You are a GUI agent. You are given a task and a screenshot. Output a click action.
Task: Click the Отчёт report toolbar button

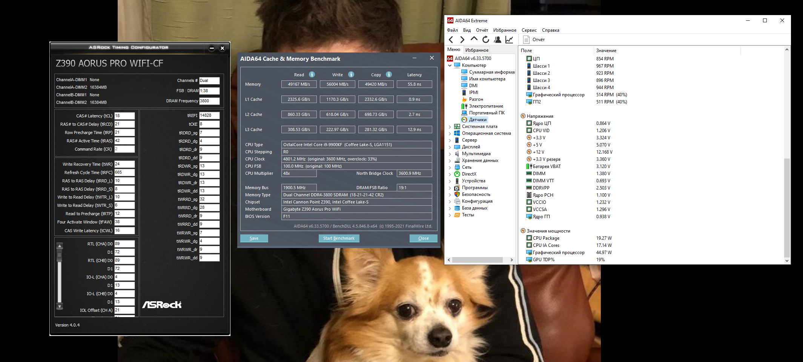coord(534,40)
